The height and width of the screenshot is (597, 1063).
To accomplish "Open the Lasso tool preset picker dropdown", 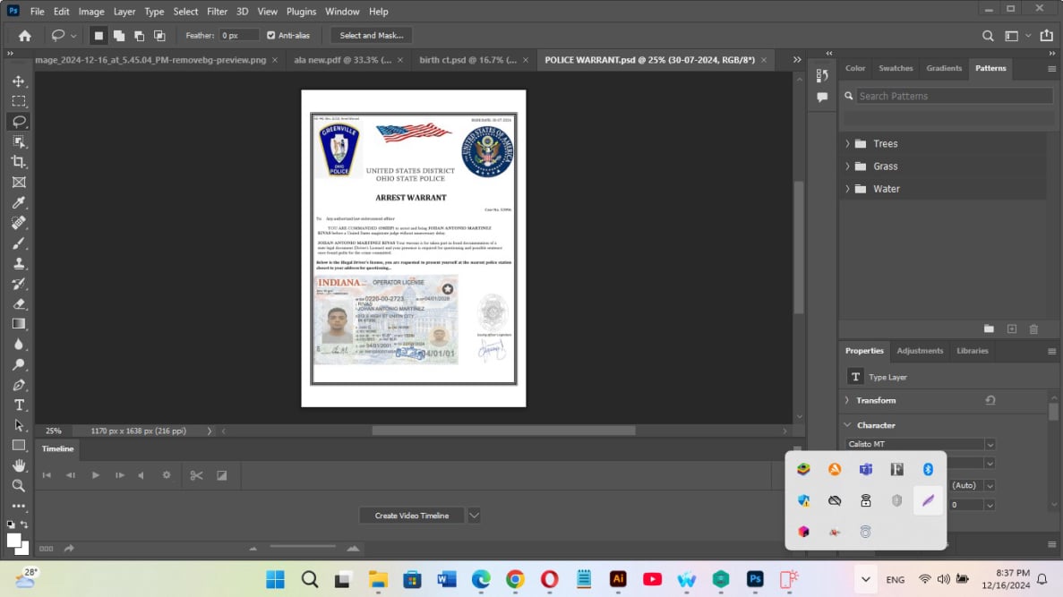I will click(x=73, y=35).
